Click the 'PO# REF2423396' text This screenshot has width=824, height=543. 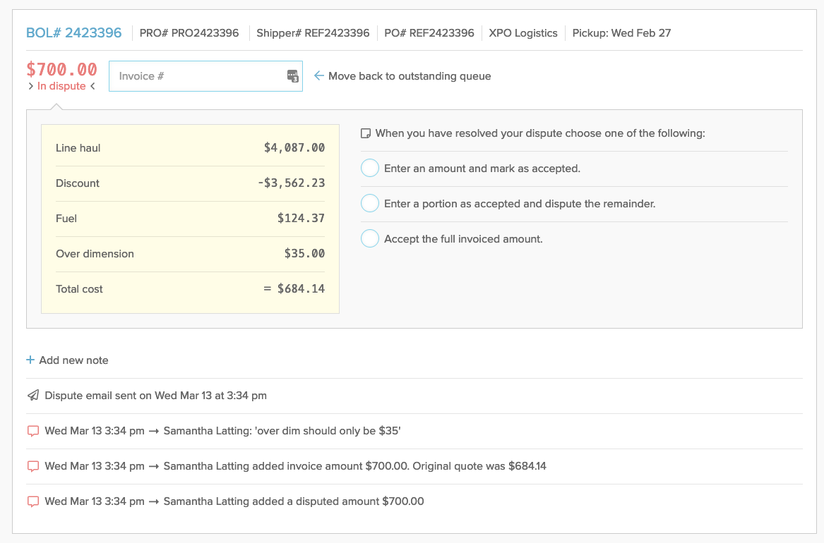429,33
